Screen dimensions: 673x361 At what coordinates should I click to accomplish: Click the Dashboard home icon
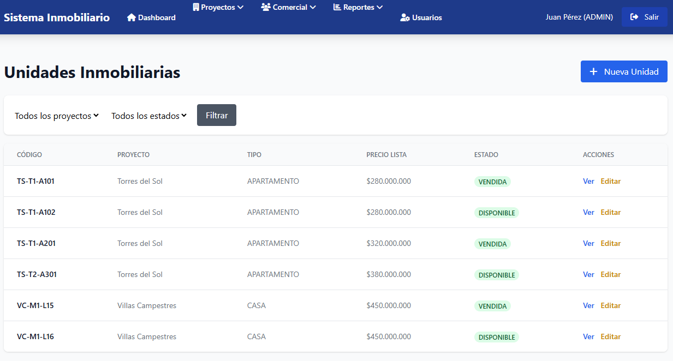coord(131,17)
